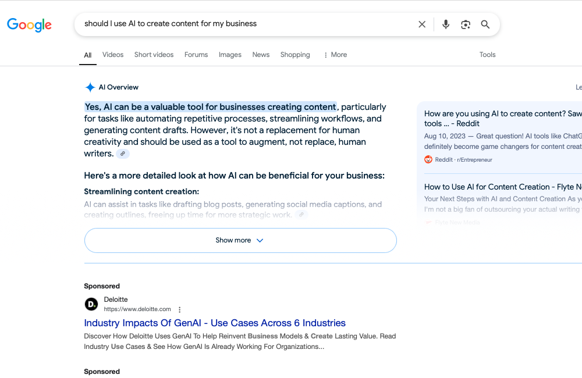Open the three-dot menu beside the deloitte.com URL
This screenshot has width=582, height=378.
click(x=180, y=310)
